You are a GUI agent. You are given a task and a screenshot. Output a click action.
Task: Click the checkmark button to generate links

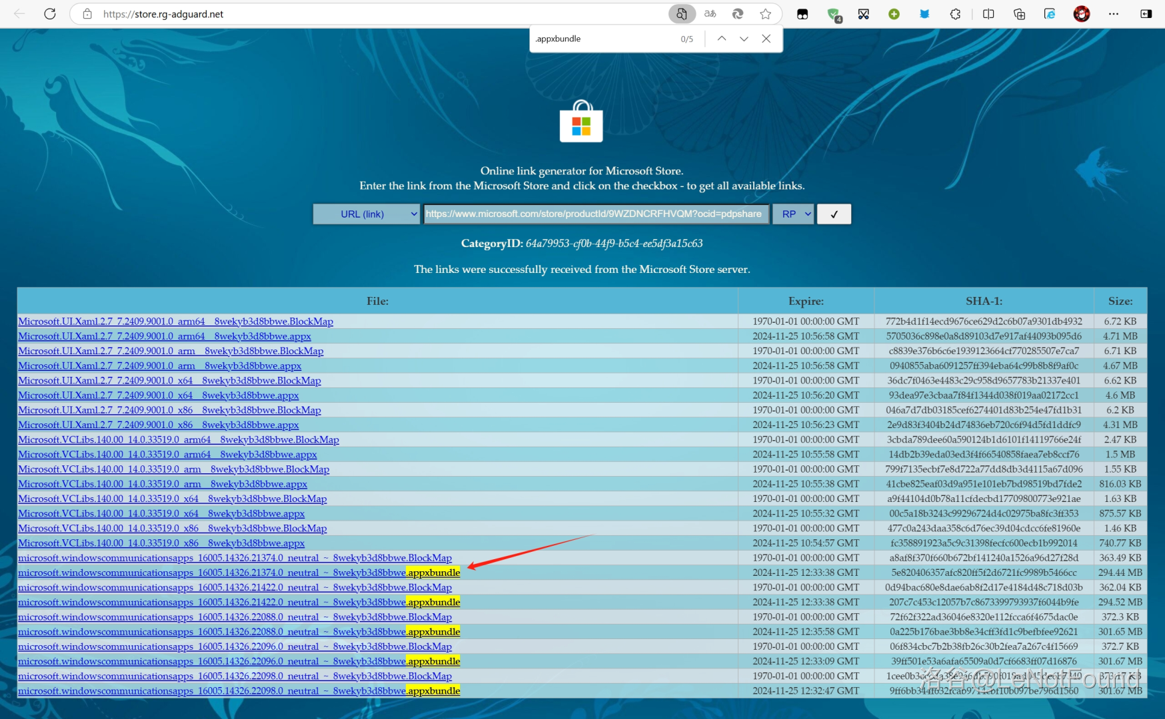coord(834,214)
